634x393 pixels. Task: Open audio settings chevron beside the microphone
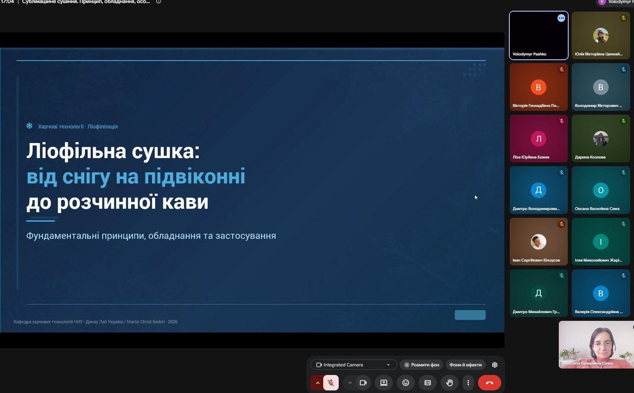(318, 383)
